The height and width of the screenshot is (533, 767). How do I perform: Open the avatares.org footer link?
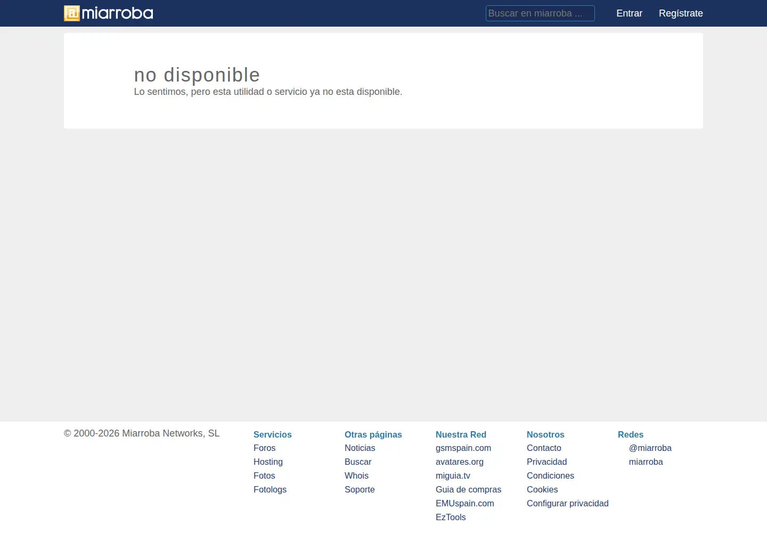pyautogui.click(x=460, y=462)
